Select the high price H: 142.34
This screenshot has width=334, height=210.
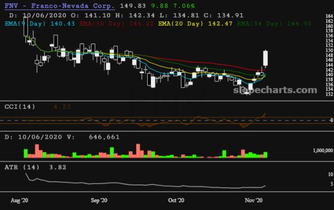(135, 15)
